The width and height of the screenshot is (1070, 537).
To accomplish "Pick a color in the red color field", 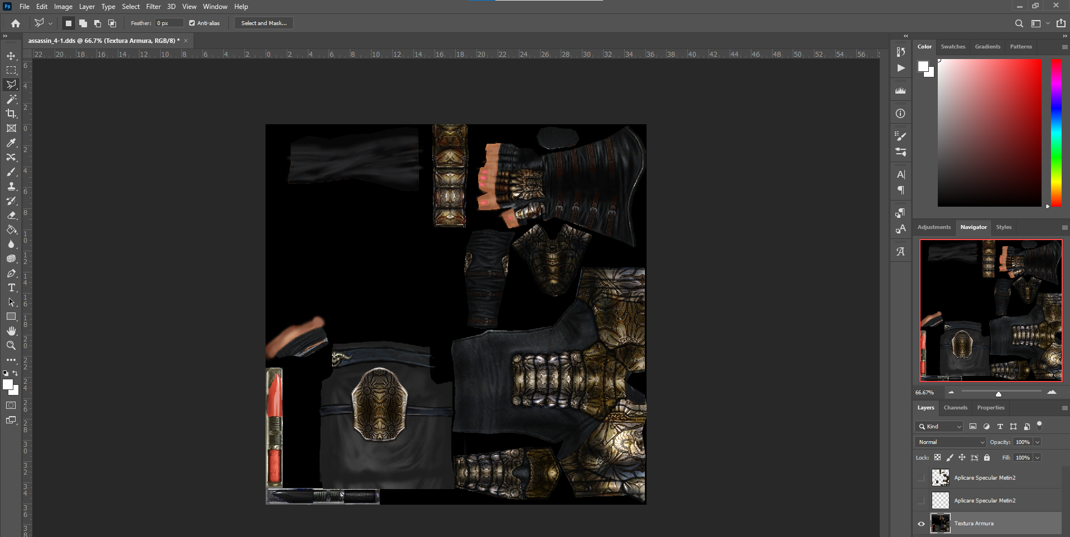I will pos(990,133).
